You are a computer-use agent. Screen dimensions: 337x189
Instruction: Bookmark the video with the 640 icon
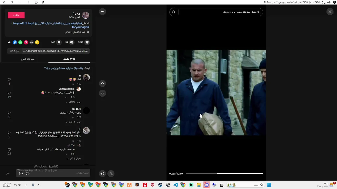pyautogui.click(x=59, y=42)
